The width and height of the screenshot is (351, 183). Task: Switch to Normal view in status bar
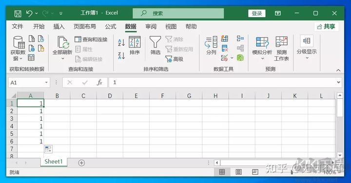pyautogui.click(x=222, y=172)
